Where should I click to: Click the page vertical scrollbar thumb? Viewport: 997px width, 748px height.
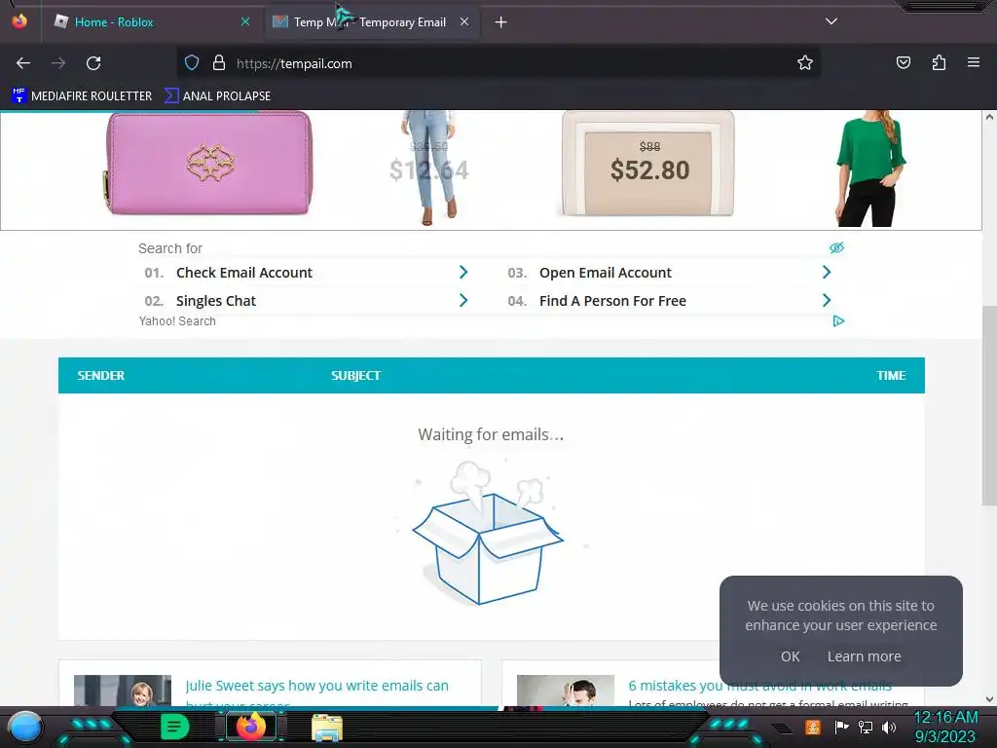[x=989, y=406]
